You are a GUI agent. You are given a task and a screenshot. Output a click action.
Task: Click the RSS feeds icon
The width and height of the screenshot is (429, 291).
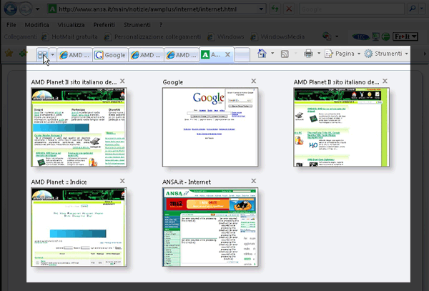[285, 54]
